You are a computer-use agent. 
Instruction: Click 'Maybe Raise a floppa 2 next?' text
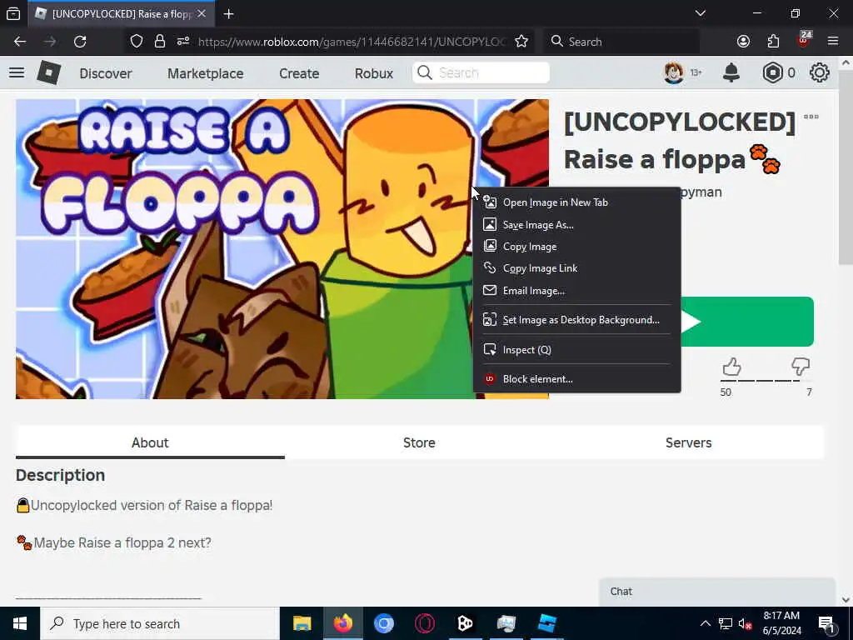pos(122,542)
